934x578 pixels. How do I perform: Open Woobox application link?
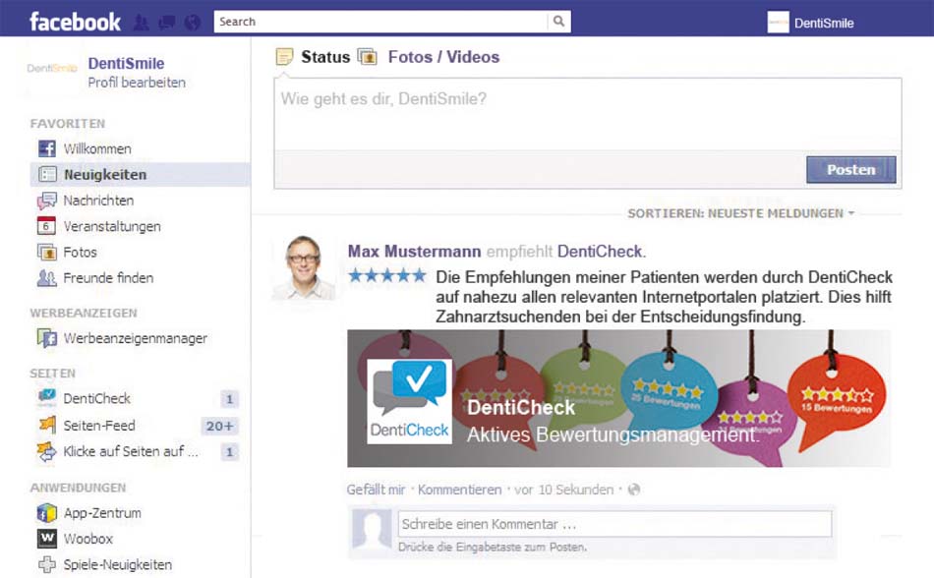coord(88,539)
